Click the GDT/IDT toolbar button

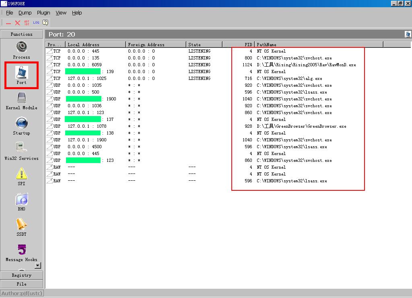(27, 23)
